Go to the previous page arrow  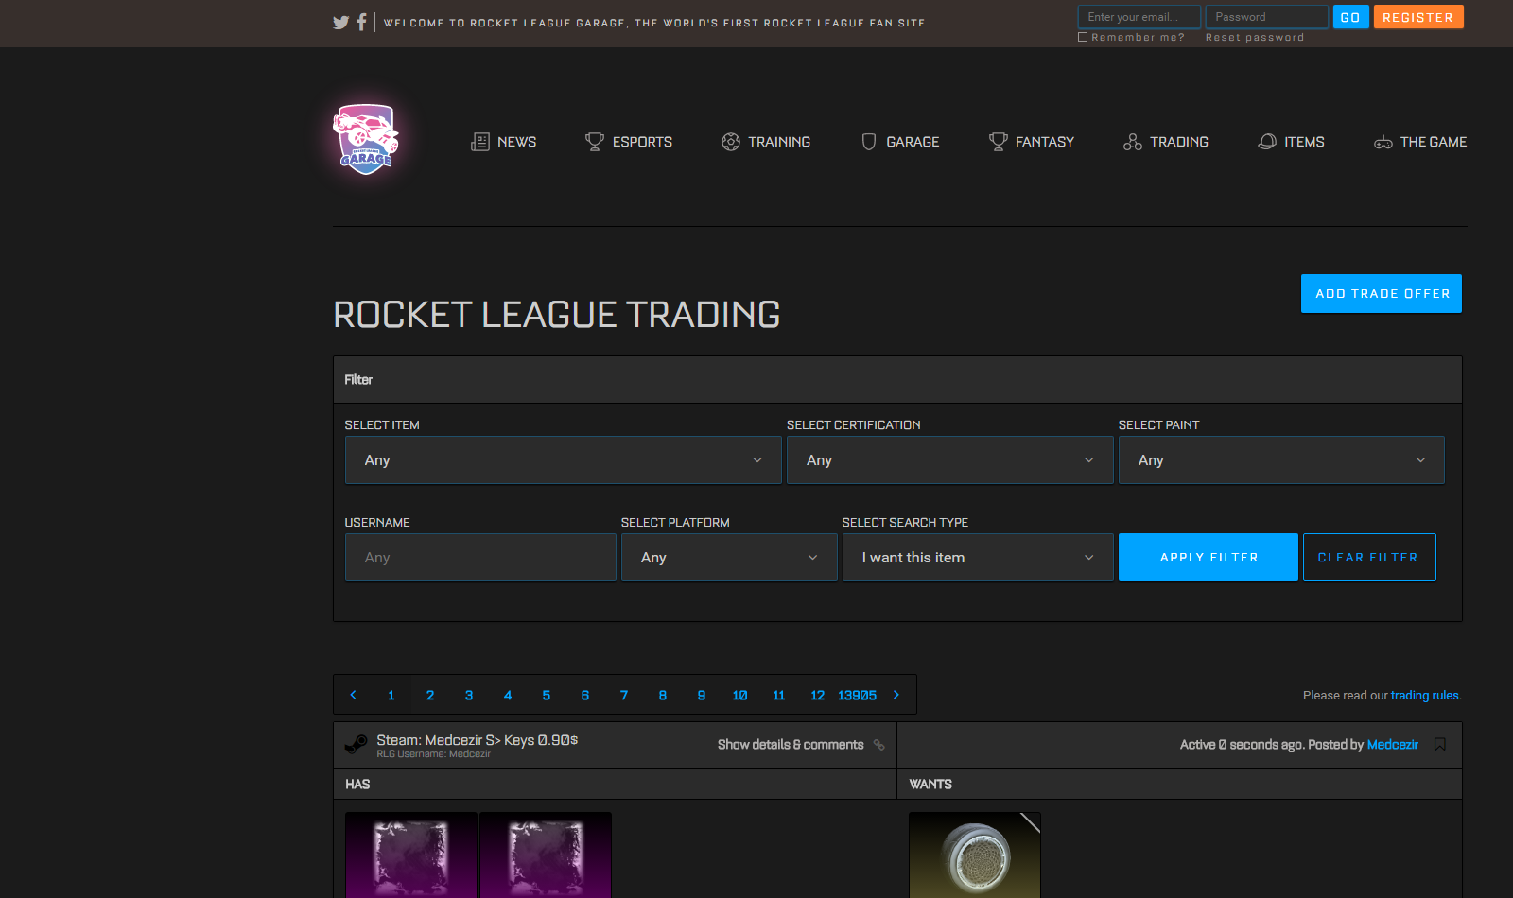[353, 695]
